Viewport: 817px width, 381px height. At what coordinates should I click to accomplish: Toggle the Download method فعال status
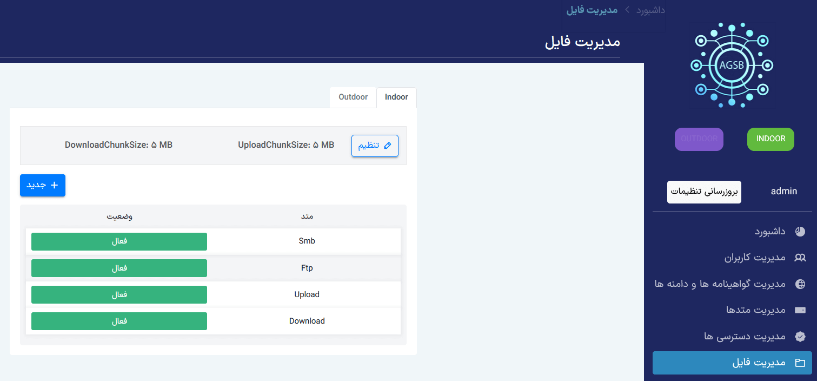(x=119, y=321)
